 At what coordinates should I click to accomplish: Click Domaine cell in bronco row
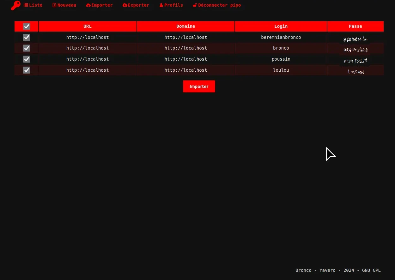coord(186,48)
